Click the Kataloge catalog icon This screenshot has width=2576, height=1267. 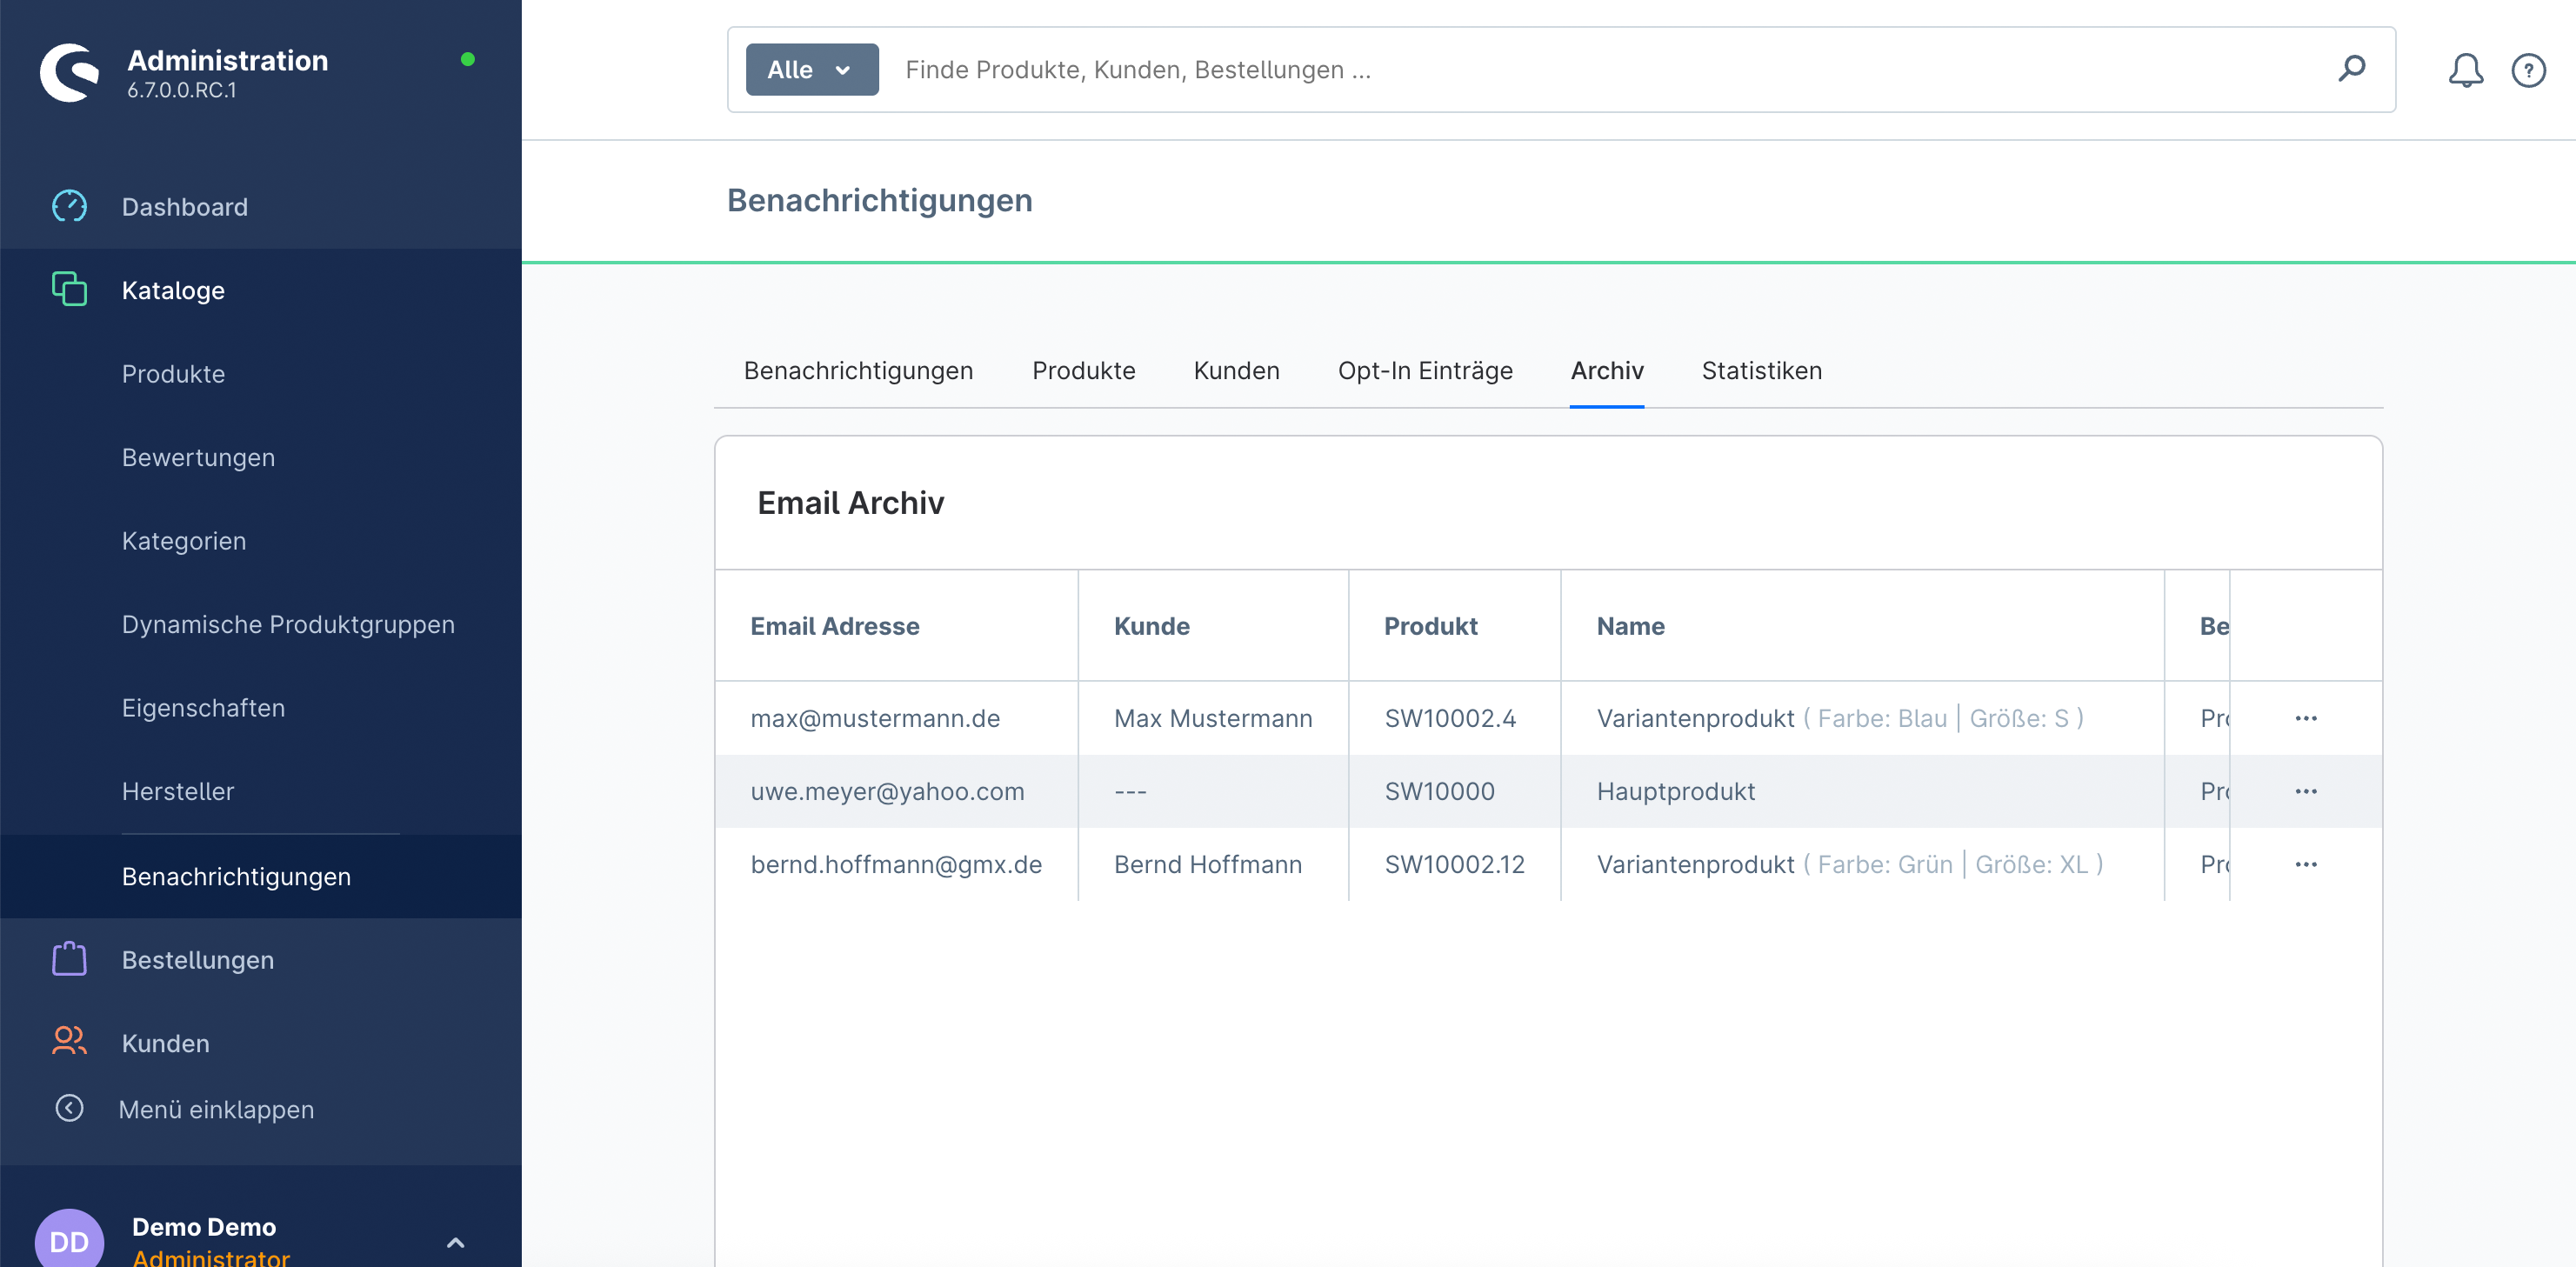pyautogui.click(x=69, y=289)
